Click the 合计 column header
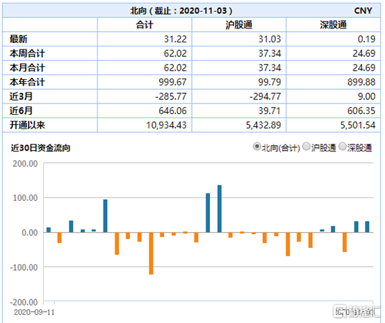 click(145, 25)
